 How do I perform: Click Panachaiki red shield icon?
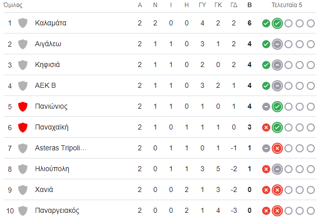(22, 127)
